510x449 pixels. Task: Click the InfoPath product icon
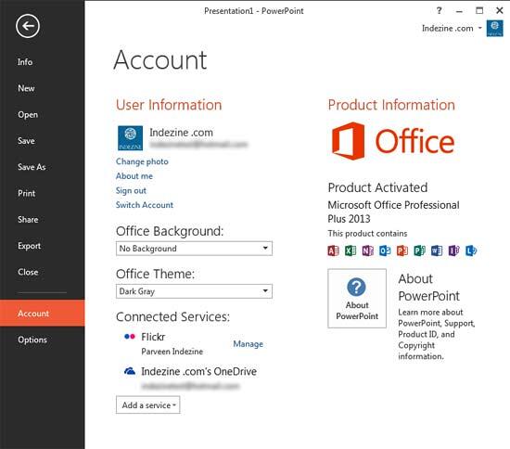[x=453, y=250]
